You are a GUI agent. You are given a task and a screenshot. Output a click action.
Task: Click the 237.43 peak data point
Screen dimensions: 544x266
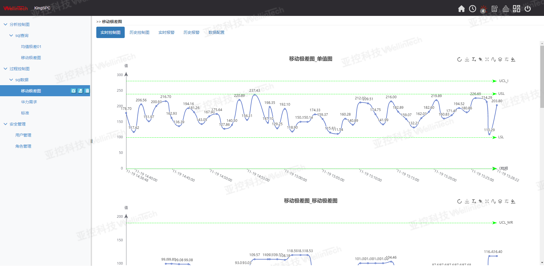255,95
